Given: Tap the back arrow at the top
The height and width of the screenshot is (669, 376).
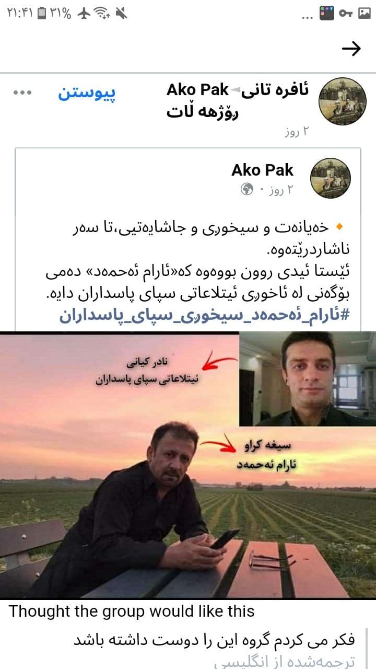Looking at the screenshot, I should (x=351, y=49).
